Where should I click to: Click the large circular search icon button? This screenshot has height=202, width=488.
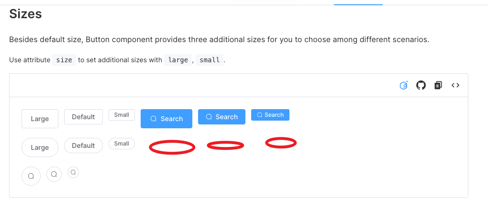[31, 176]
